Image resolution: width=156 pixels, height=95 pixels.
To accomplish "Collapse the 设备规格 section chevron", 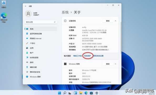I will click(115, 21).
